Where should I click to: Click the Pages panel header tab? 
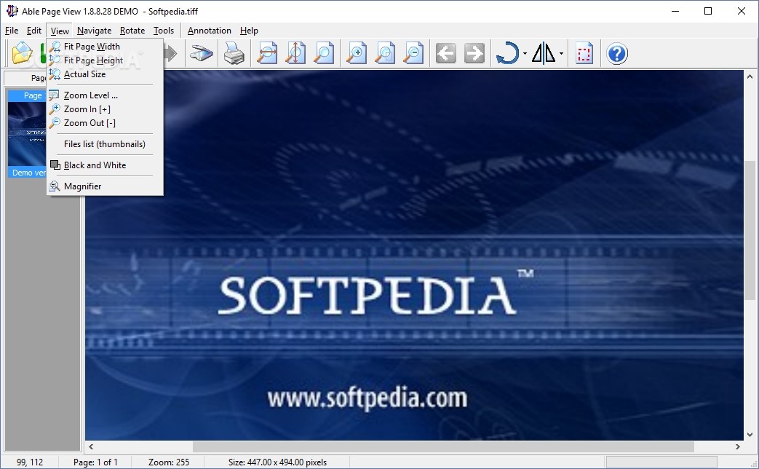click(x=25, y=77)
